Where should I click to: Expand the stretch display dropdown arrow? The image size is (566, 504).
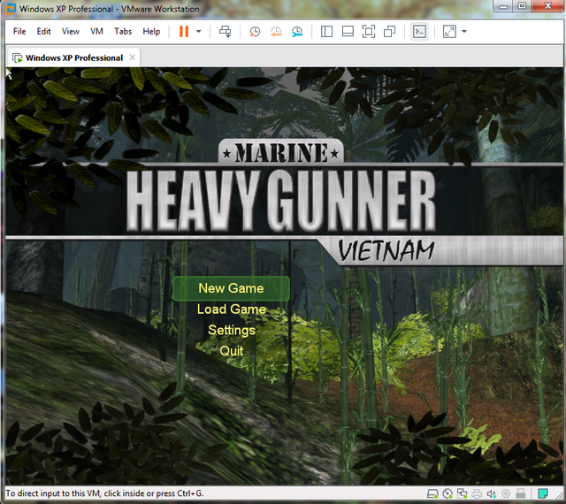click(464, 32)
